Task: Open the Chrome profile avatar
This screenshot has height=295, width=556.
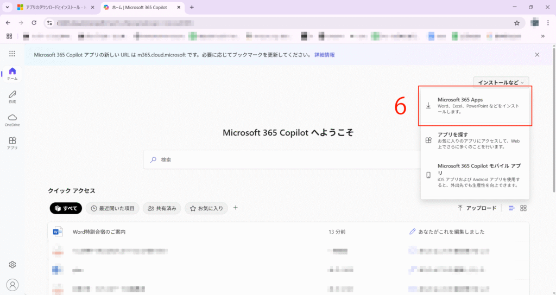Action: point(535,23)
